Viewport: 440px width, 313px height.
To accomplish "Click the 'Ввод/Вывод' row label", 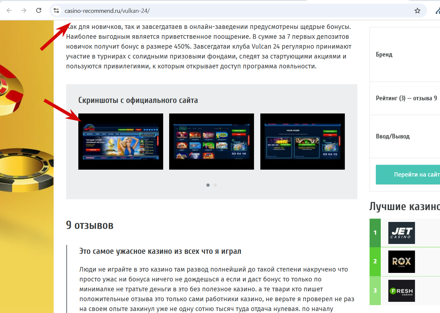I will point(393,136).
